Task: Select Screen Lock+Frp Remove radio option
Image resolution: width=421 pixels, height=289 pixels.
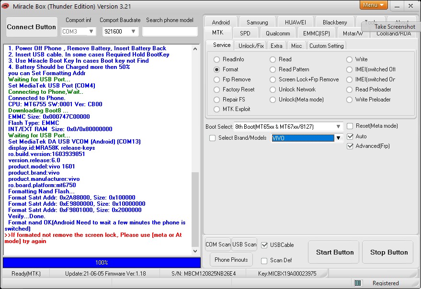Action: [x=273, y=80]
